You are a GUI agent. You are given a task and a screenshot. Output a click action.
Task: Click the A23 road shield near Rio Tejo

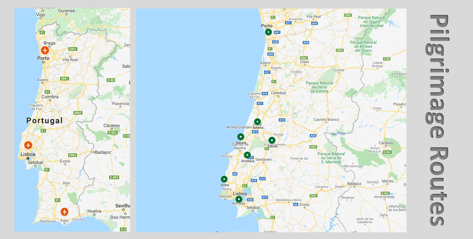tap(313, 135)
